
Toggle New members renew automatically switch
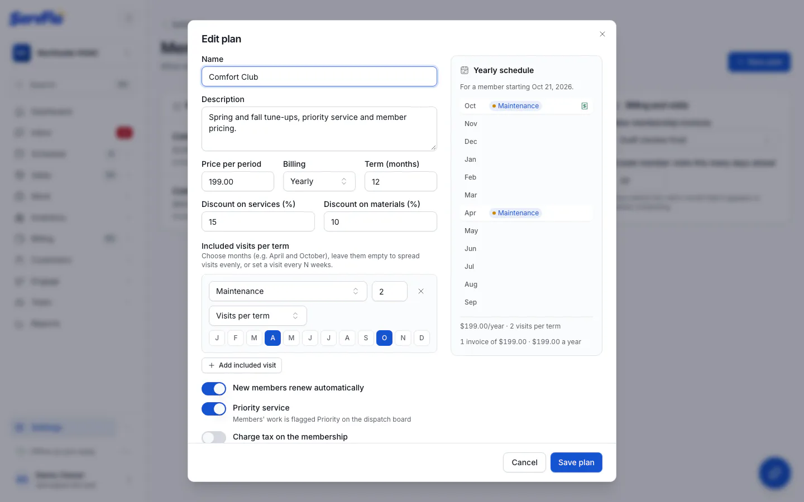(214, 388)
